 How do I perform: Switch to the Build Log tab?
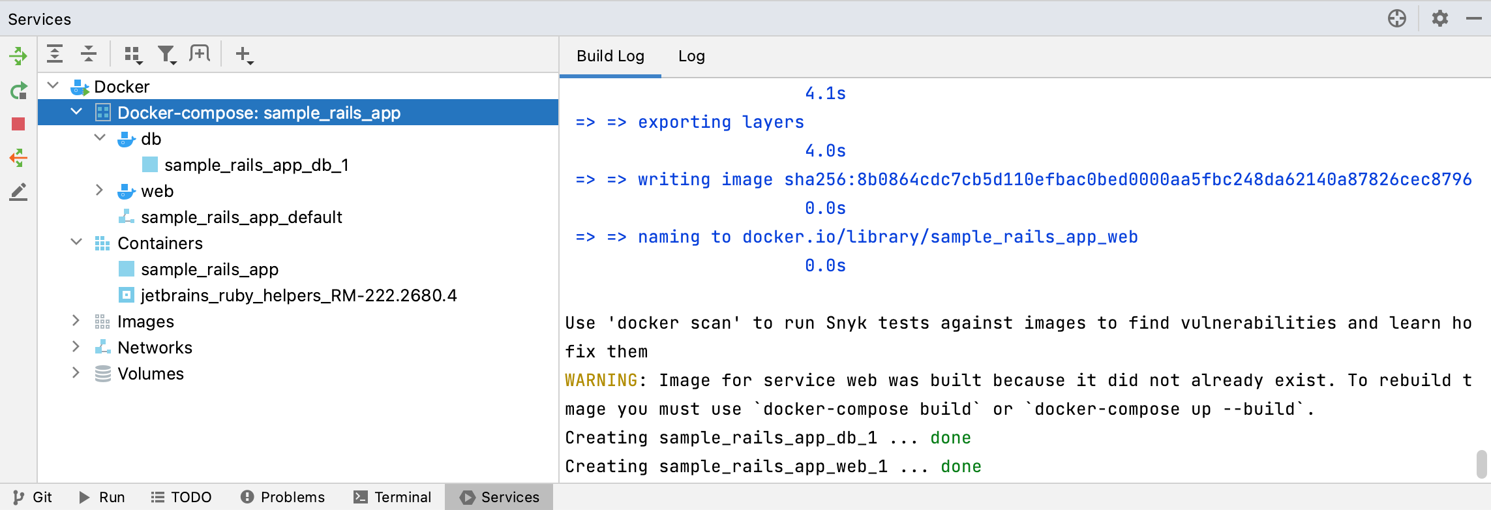[x=610, y=56]
